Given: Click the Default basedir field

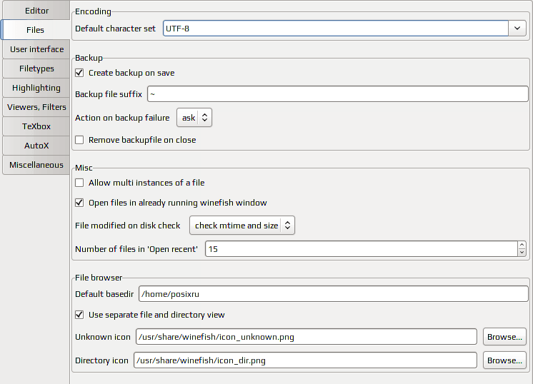Looking at the screenshot, I should coord(334,293).
